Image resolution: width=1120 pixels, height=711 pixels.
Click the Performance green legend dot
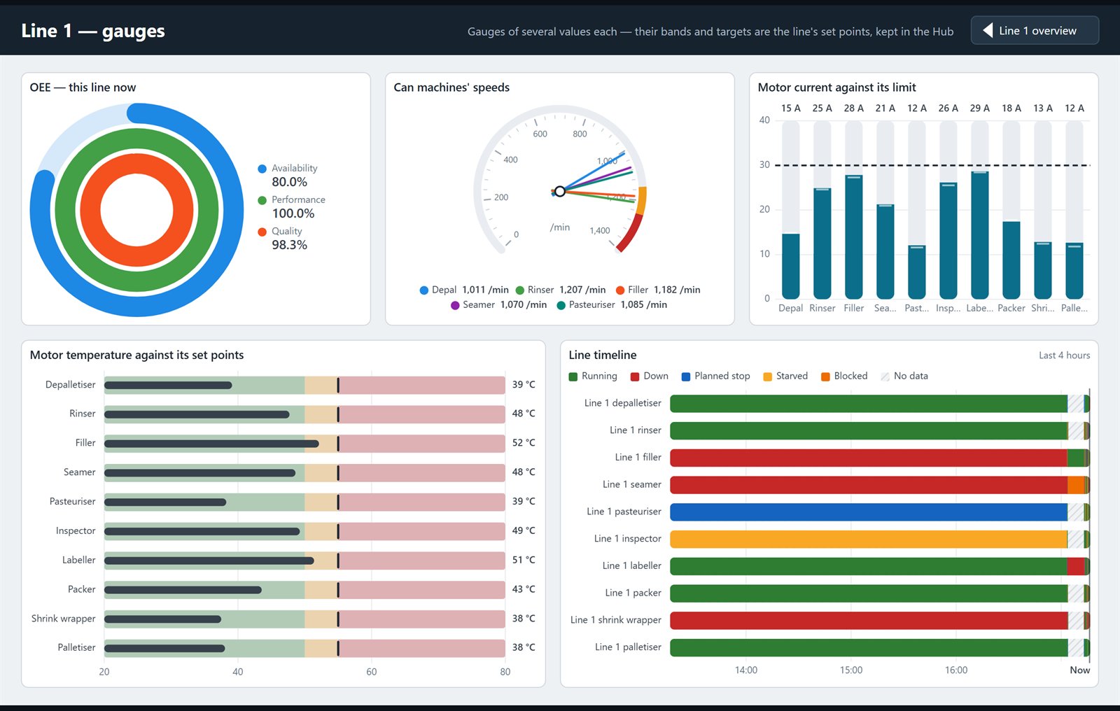point(262,200)
